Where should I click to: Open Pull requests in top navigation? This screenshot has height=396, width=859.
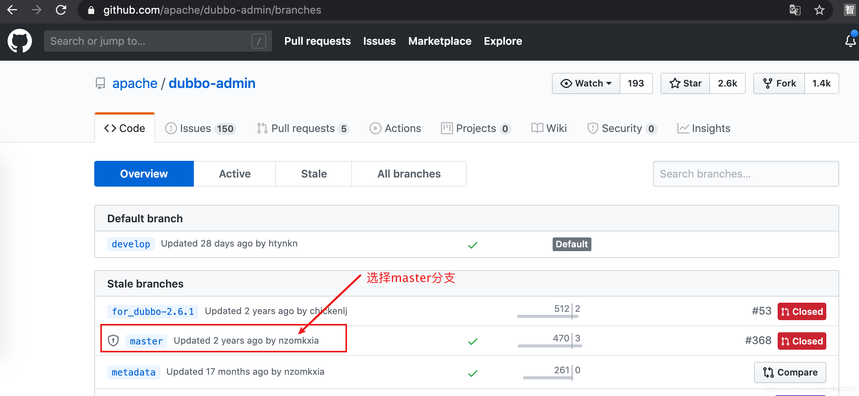(317, 41)
